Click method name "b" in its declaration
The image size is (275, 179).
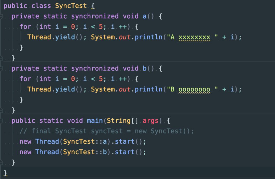(x=145, y=68)
